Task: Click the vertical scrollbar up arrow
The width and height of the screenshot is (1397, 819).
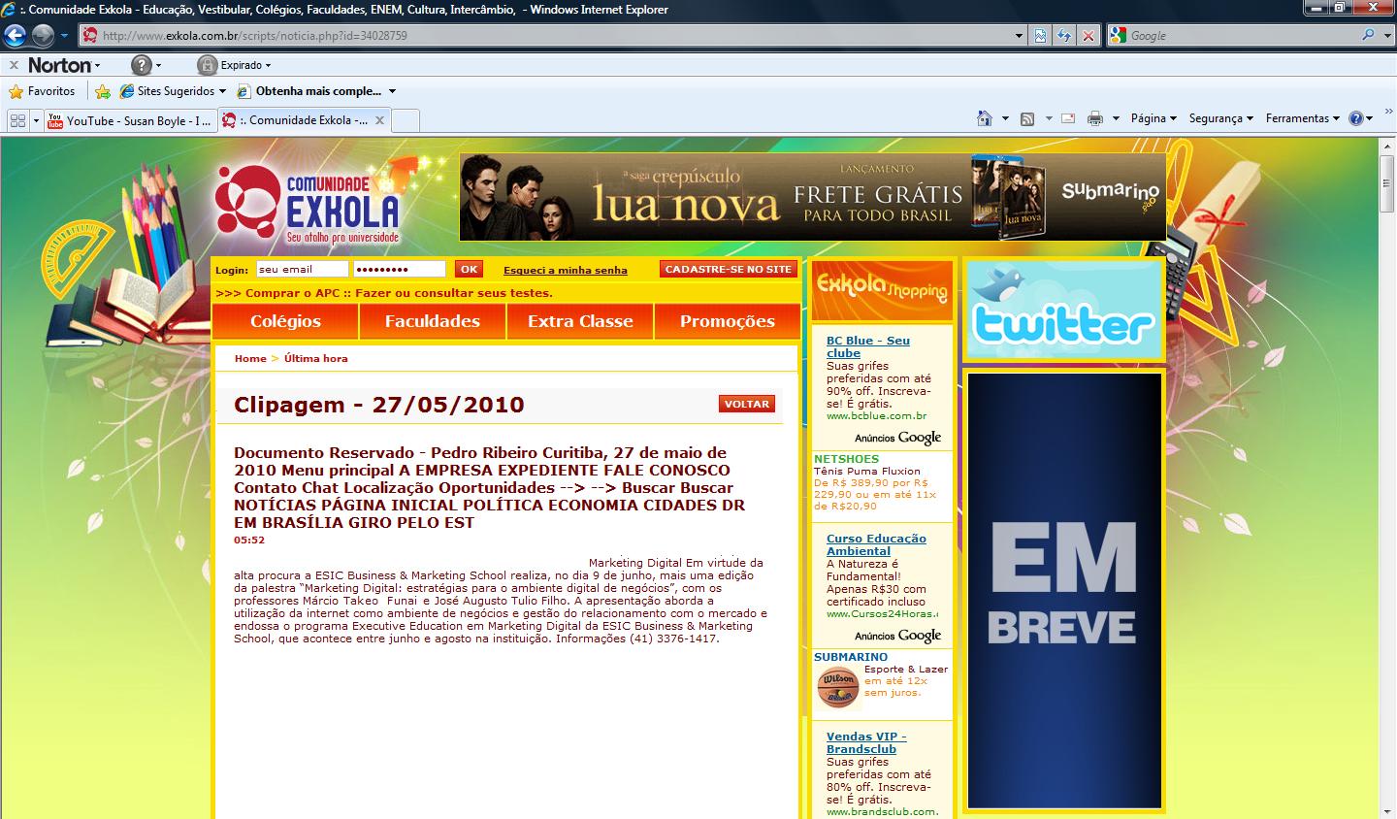Action: click(x=1387, y=147)
